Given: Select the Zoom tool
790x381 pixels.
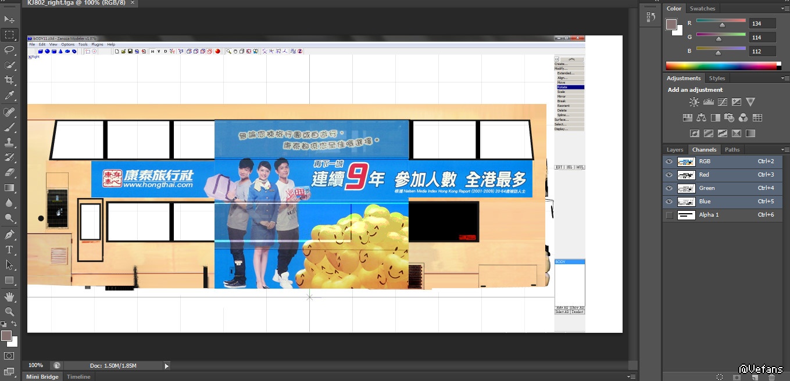Looking at the screenshot, I should coord(9,312).
